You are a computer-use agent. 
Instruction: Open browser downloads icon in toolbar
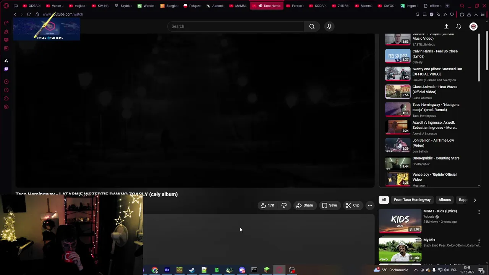tap(476, 15)
